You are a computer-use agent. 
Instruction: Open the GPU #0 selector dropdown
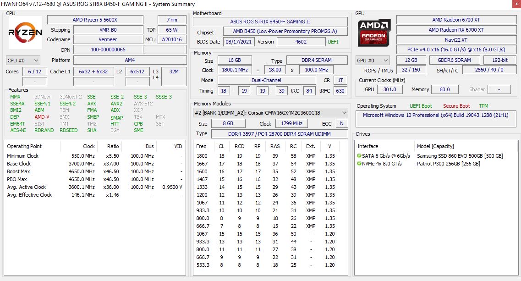point(373,61)
